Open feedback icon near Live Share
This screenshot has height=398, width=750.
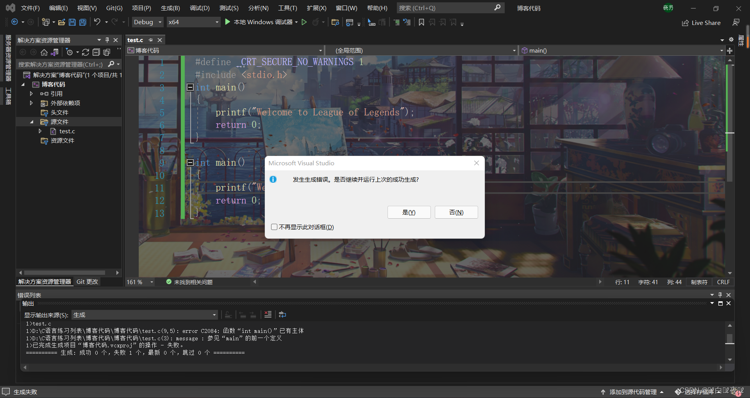[736, 23]
